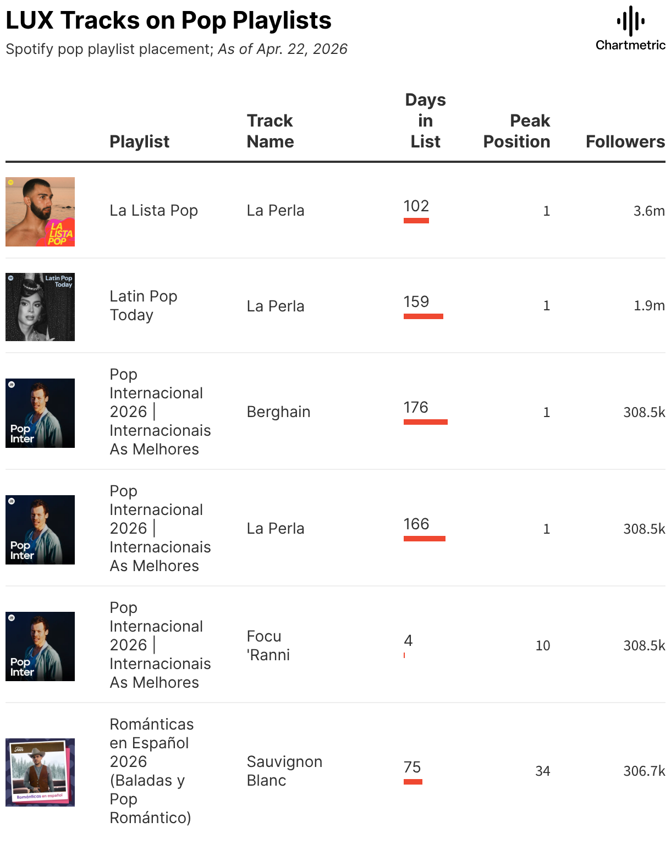Image resolution: width=671 pixels, height=844 pixels.
Task: Click the LUX Tracks on Pop Playlists title
Action: (x=168, y=20)
